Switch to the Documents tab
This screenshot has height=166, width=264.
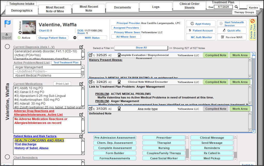click(x=122, y=7)
